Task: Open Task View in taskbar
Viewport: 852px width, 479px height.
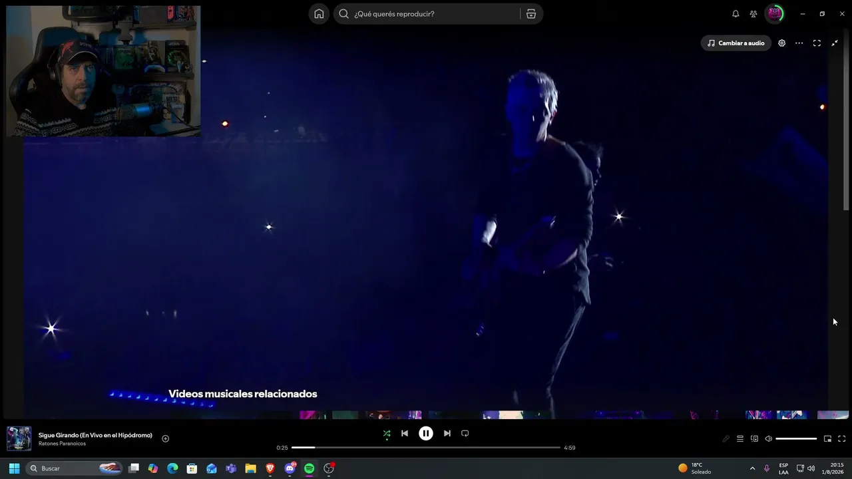Action: point(134,468)
